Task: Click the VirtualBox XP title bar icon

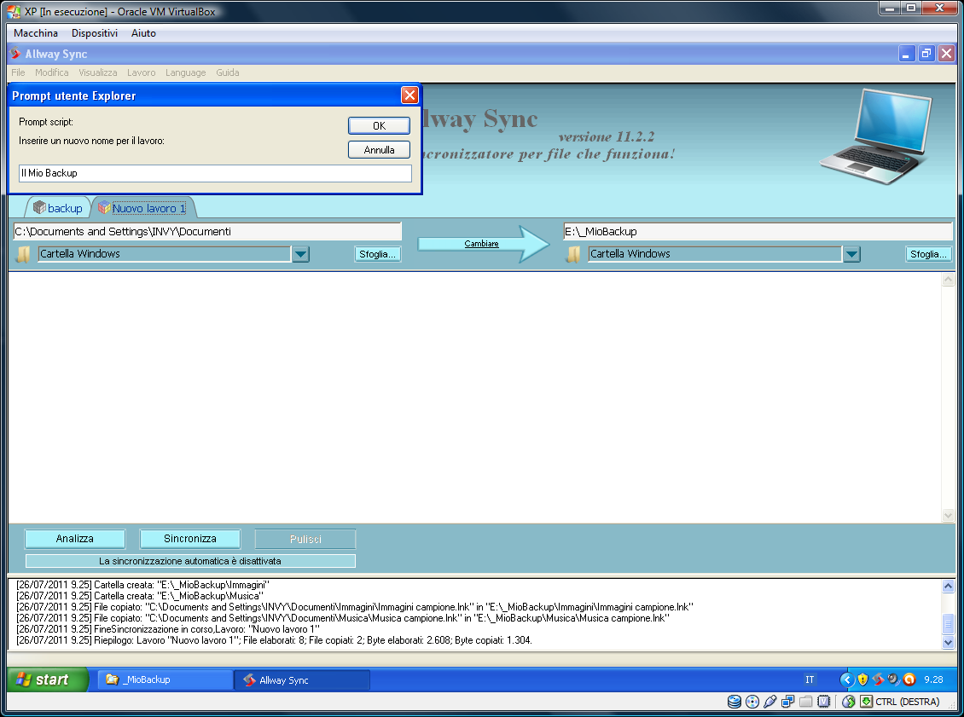Action: pos(13,11)
